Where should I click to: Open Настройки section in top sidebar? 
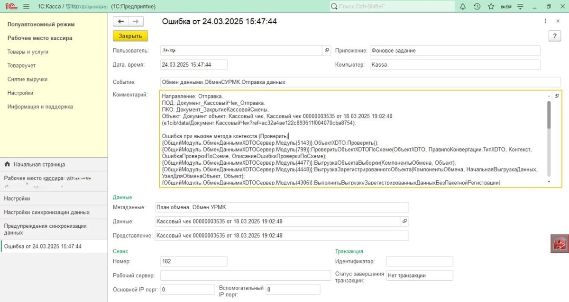[x=20, y=93]
